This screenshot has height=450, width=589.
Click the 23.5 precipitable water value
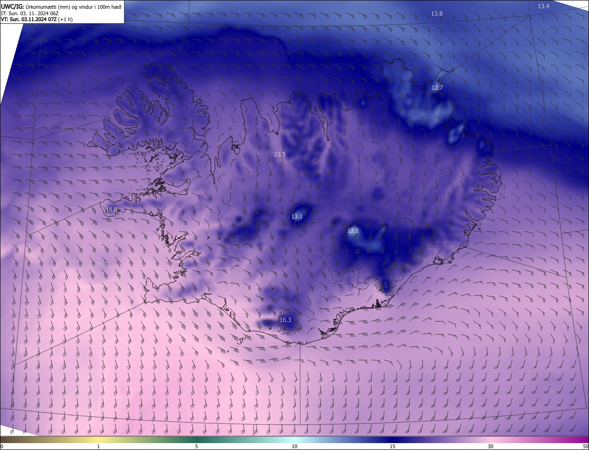point(280,155)
